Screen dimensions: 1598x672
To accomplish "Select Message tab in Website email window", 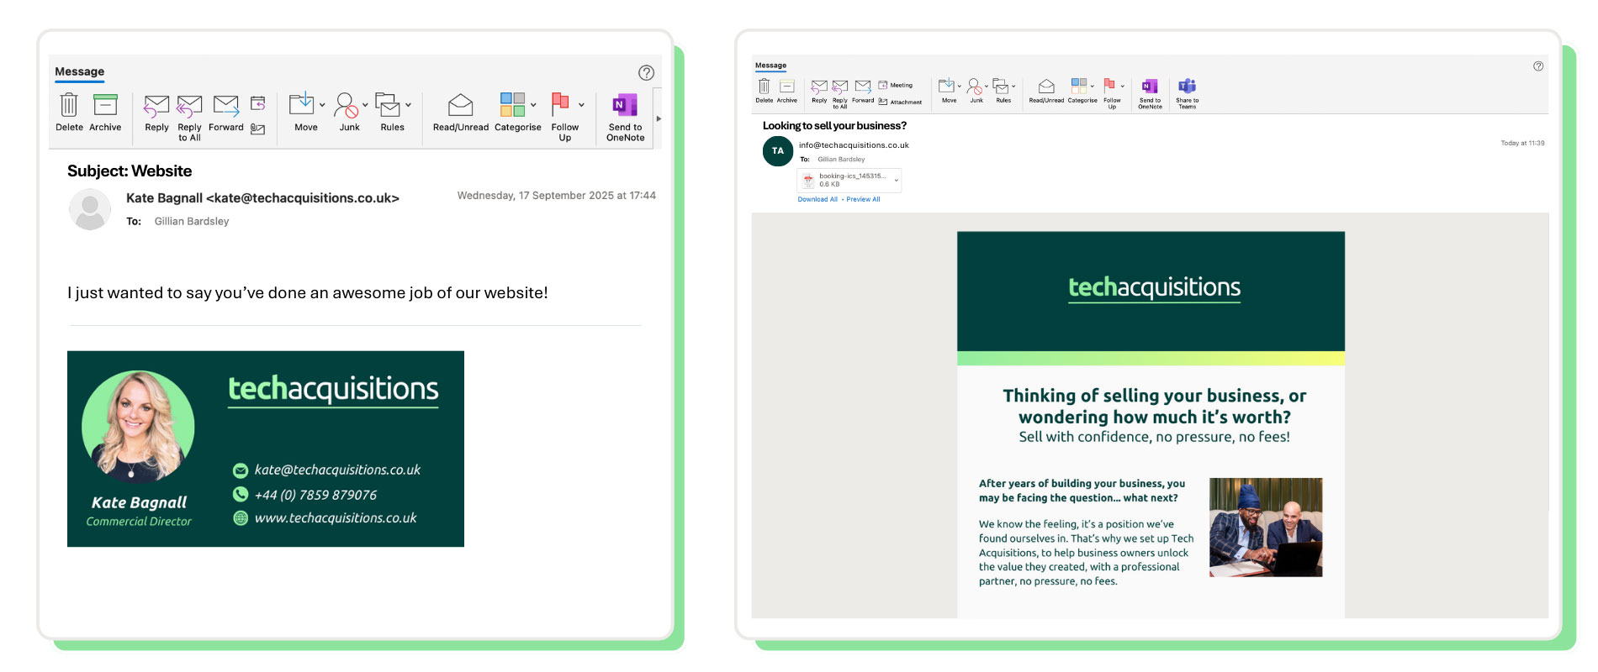I will point(80,71).
